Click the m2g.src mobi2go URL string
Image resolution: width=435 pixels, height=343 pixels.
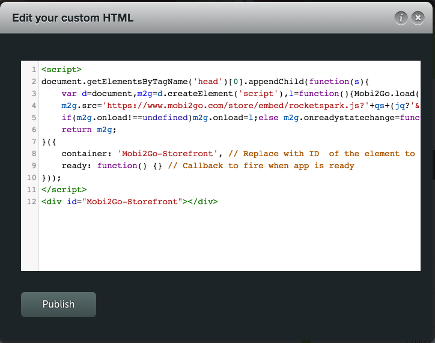[x=236, y=106]
